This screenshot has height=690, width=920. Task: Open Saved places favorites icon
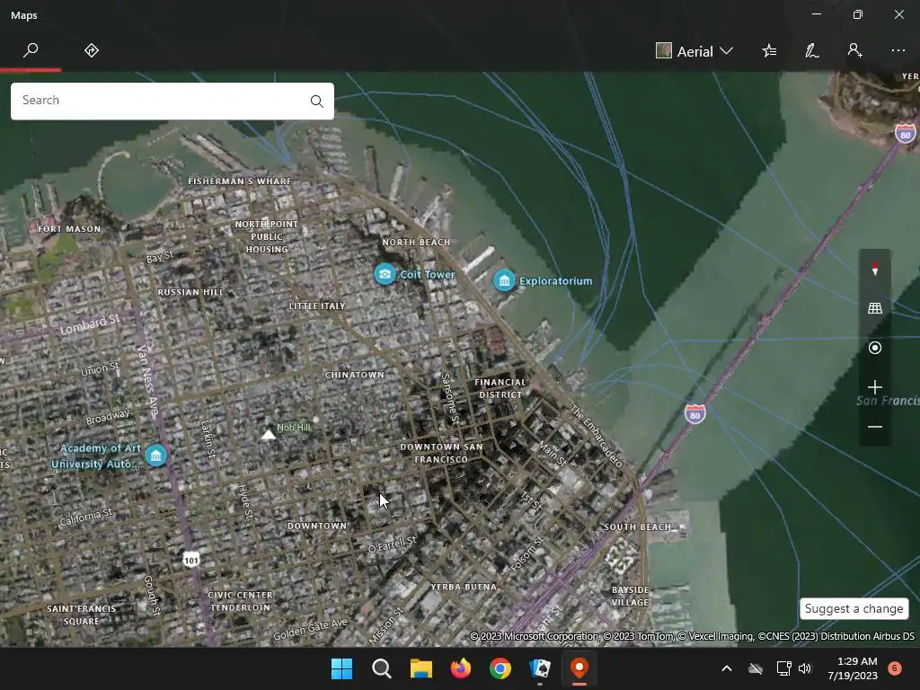coord(769,51)
